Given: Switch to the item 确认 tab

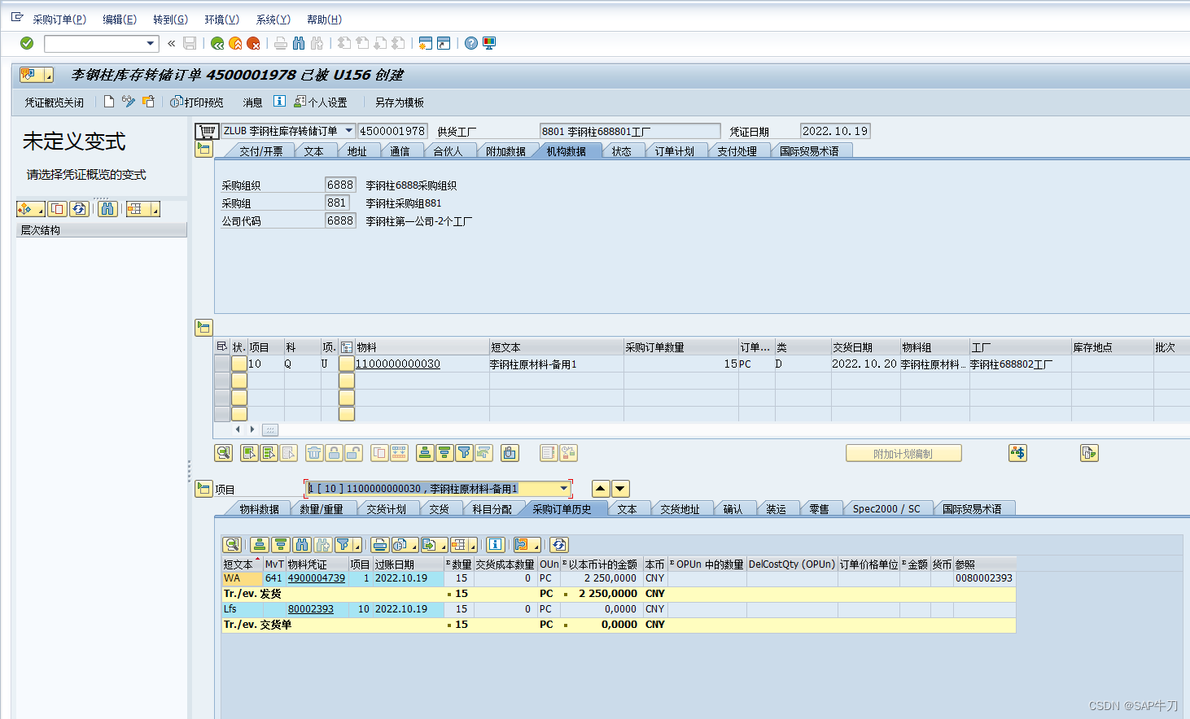Looking at the screenshot, I should pos(733,509).
